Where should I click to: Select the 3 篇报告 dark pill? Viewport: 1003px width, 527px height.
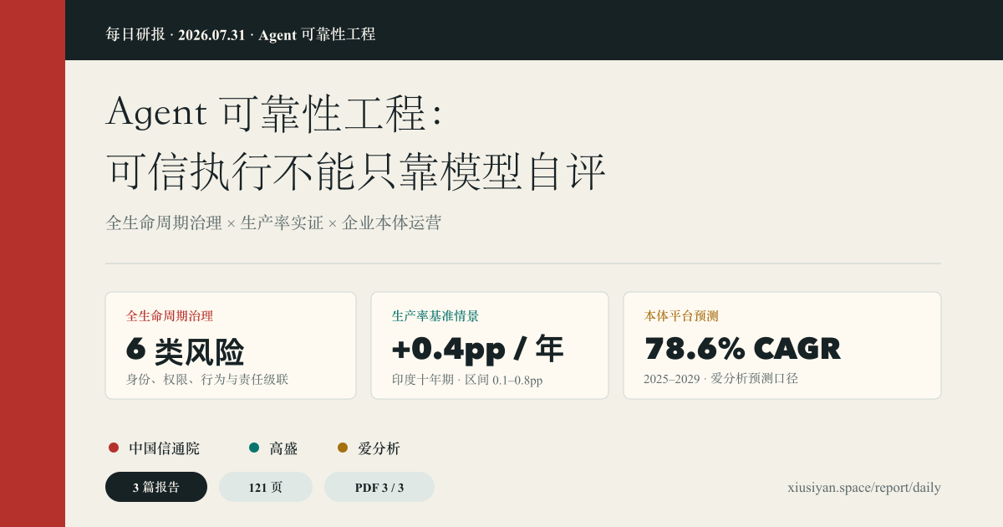[x=156, y=487]
